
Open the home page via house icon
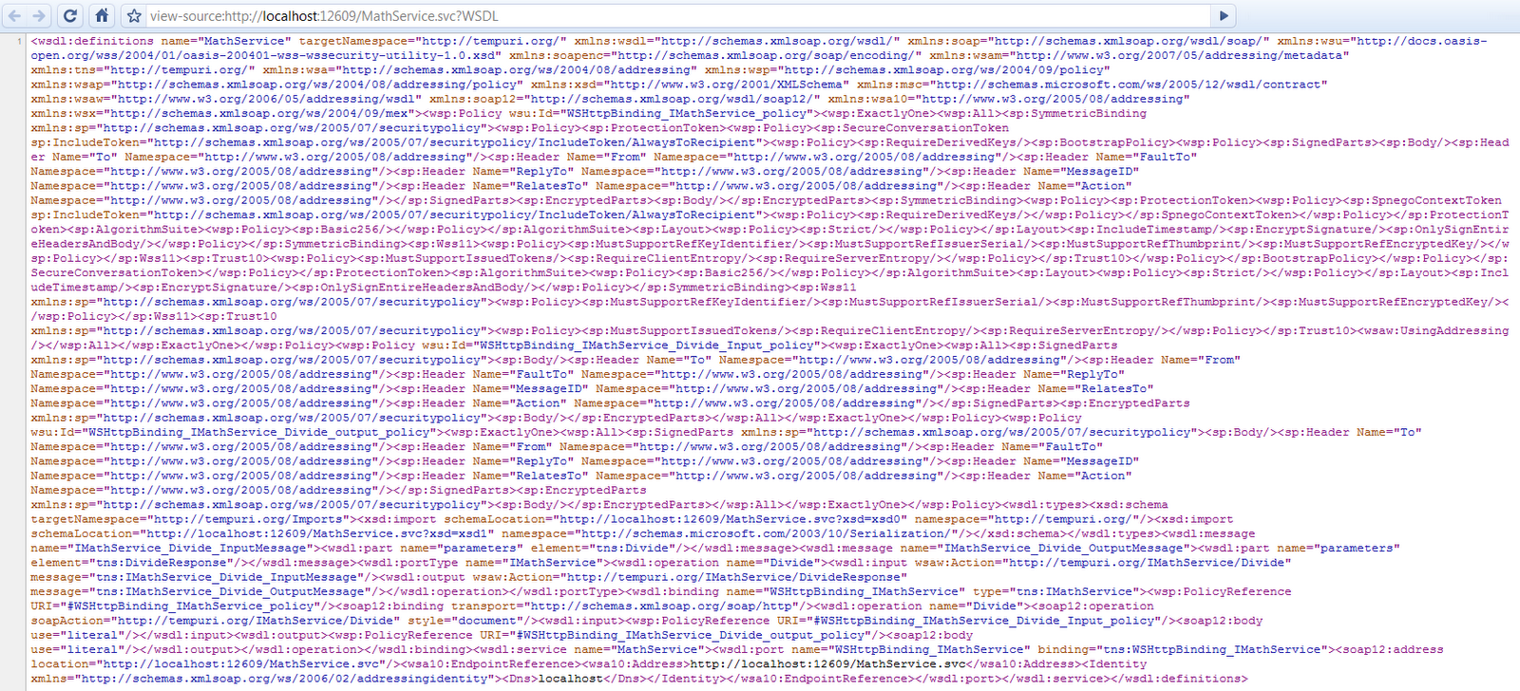pos(102,15)
